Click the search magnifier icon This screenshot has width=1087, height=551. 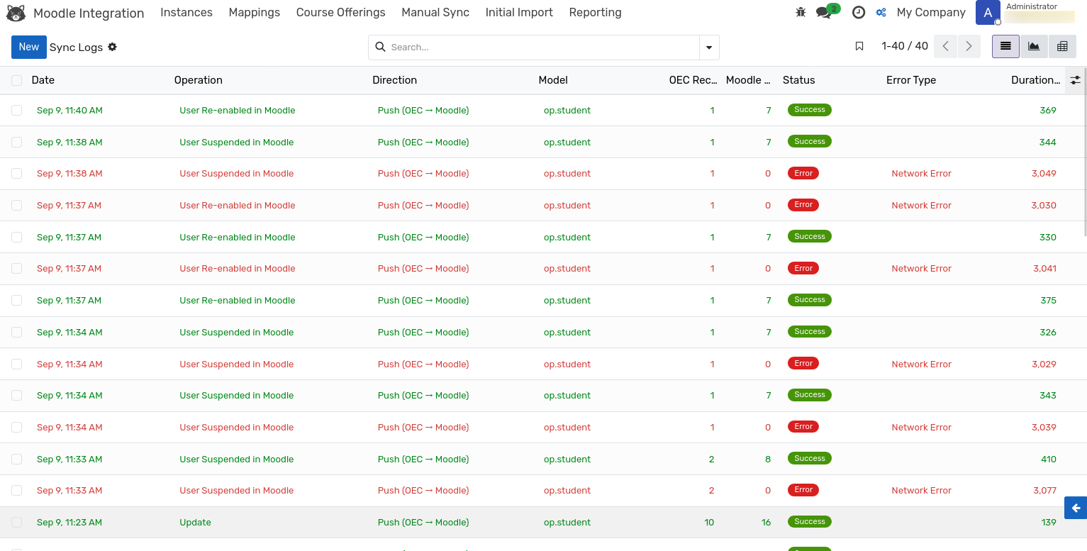point(380,47)
